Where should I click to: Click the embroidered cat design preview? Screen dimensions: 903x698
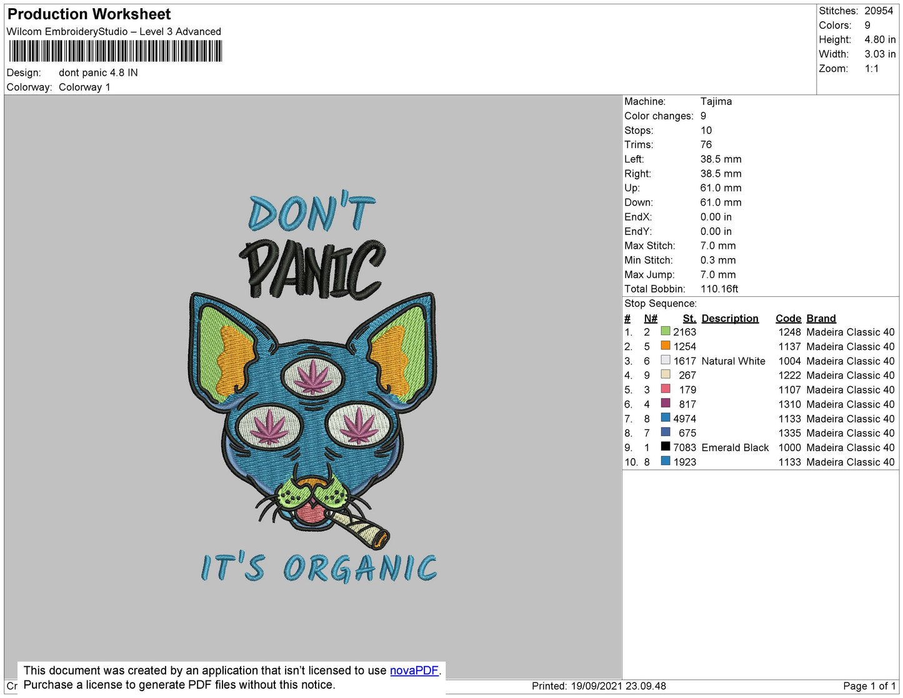[x=312, y=387]
